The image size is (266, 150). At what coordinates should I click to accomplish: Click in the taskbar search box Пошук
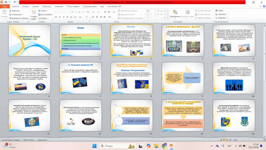[x=118, y=146]
